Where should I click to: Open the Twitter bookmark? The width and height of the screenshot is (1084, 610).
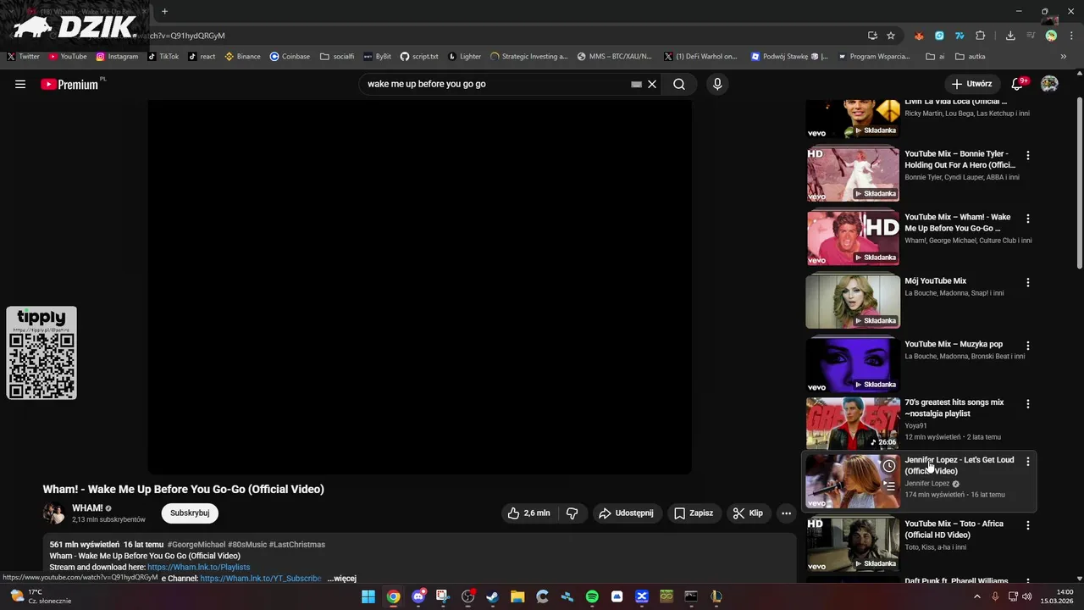[23, 57]
